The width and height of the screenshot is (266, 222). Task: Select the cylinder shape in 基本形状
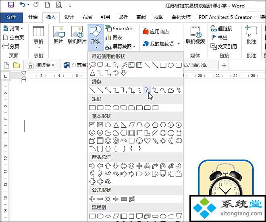click(179, 133)
